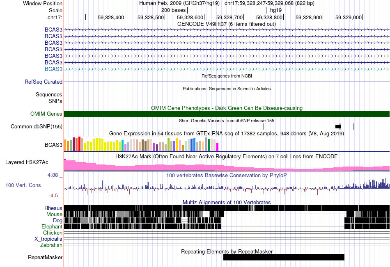The image size is (390, 267).
Task: Click the Mouse alignment label
Action: click(54, 214)
